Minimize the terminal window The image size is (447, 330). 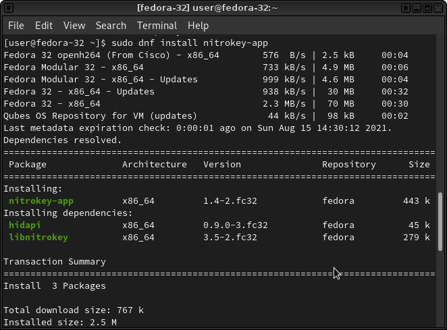416,8
